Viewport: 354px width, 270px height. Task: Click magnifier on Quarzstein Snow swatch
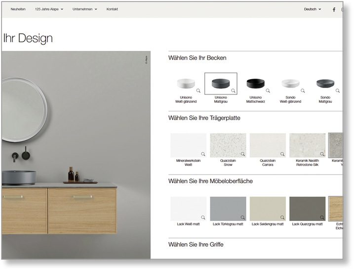(x=242, y=154)
